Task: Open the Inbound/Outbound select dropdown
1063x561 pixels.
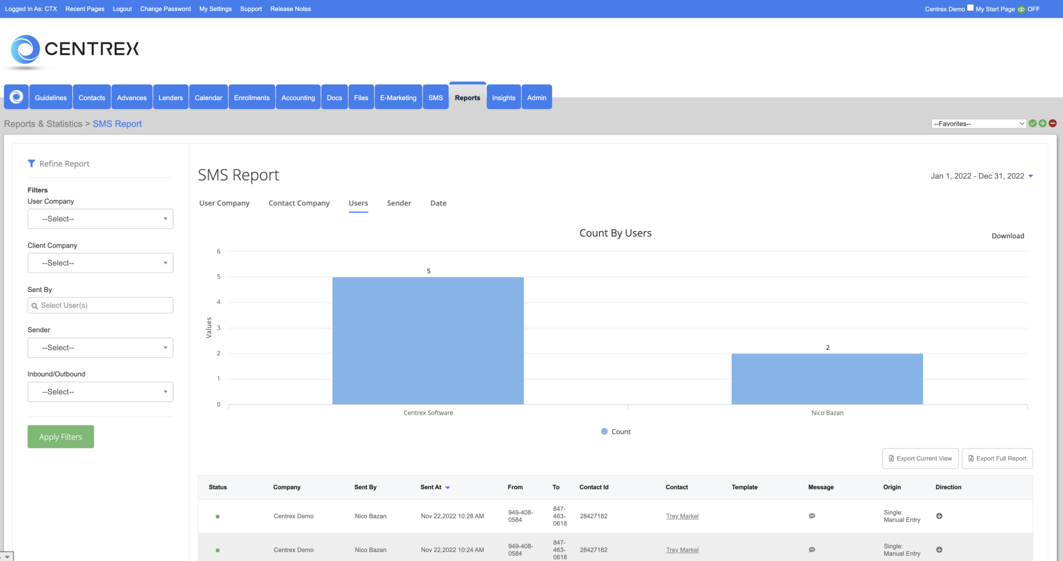Action: (100, 392)
